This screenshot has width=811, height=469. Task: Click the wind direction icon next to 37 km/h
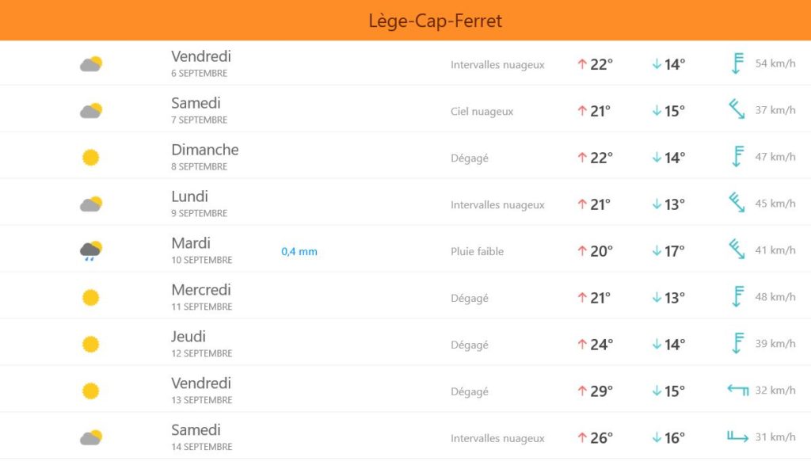point(737,109)
